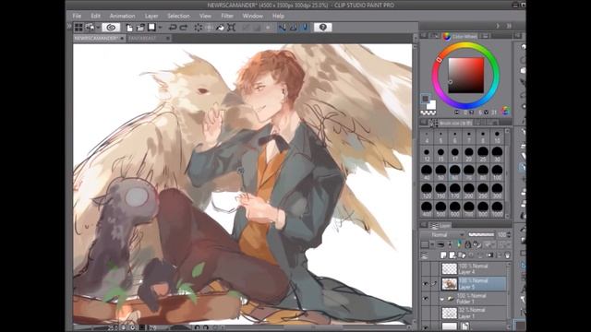Open the File menu
591x332 pixels.
77,16
